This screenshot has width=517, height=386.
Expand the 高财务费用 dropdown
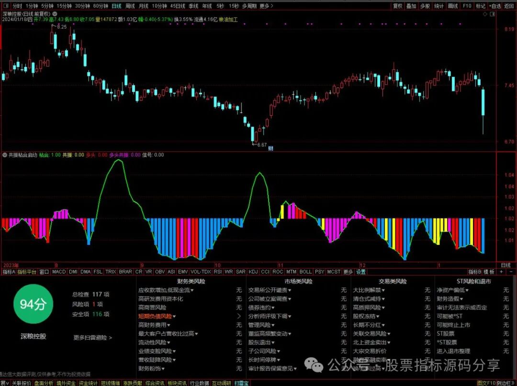click(154, 325)
